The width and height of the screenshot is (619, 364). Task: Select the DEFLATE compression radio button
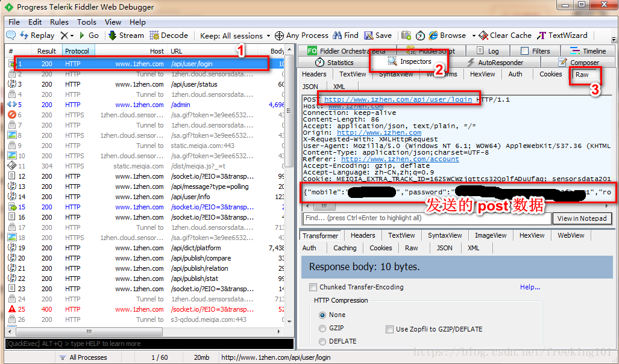[x=323, y=342]
